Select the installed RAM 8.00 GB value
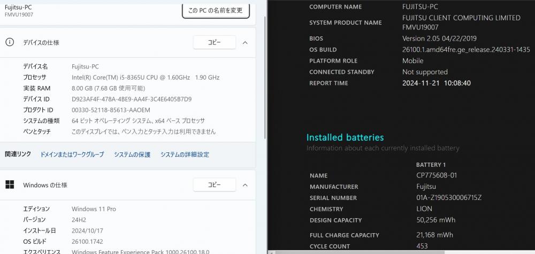This screenshot has width=535, height=254. [108, 88]
